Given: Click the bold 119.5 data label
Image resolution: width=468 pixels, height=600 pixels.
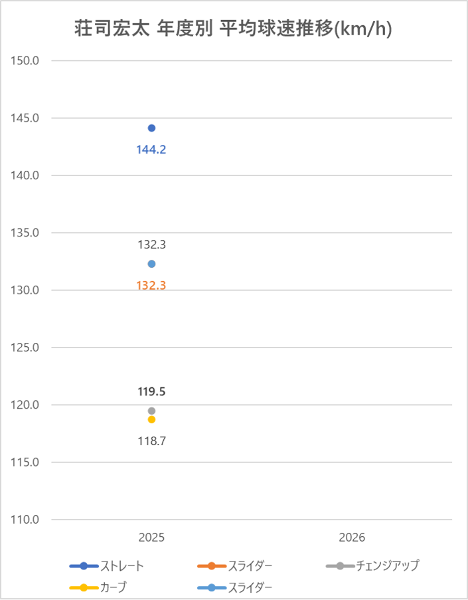Looking at the screenshot, I should [151, 391].
